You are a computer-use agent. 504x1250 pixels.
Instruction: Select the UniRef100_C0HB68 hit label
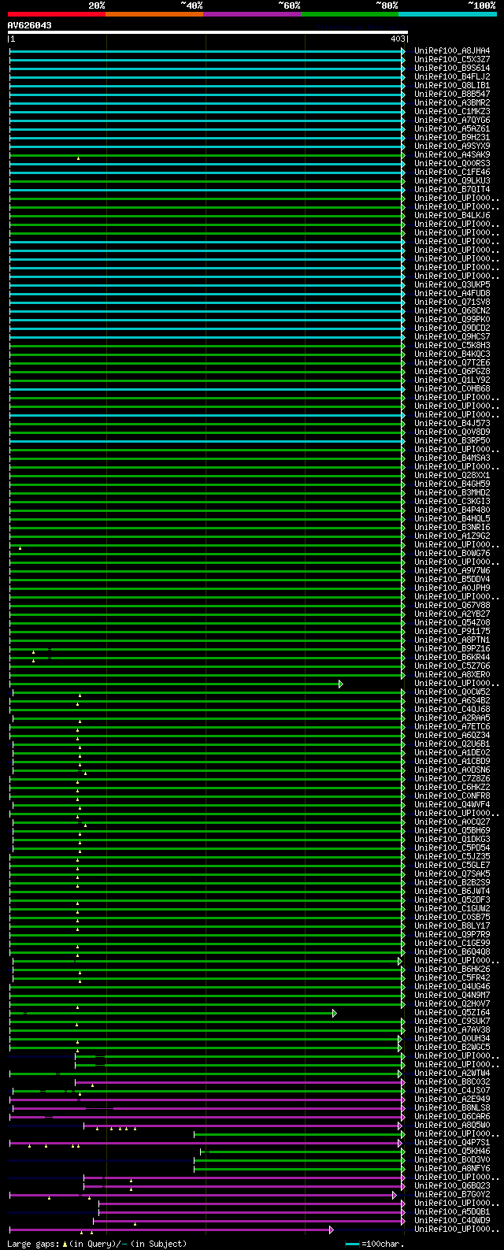point(452,389)
